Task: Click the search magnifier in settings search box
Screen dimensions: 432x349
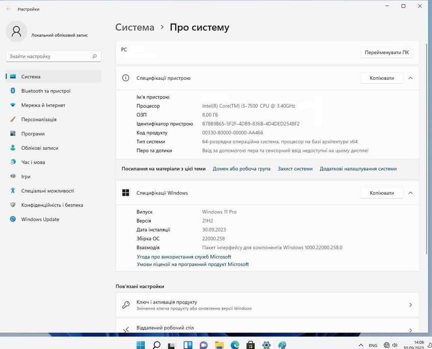Action: 94,56
